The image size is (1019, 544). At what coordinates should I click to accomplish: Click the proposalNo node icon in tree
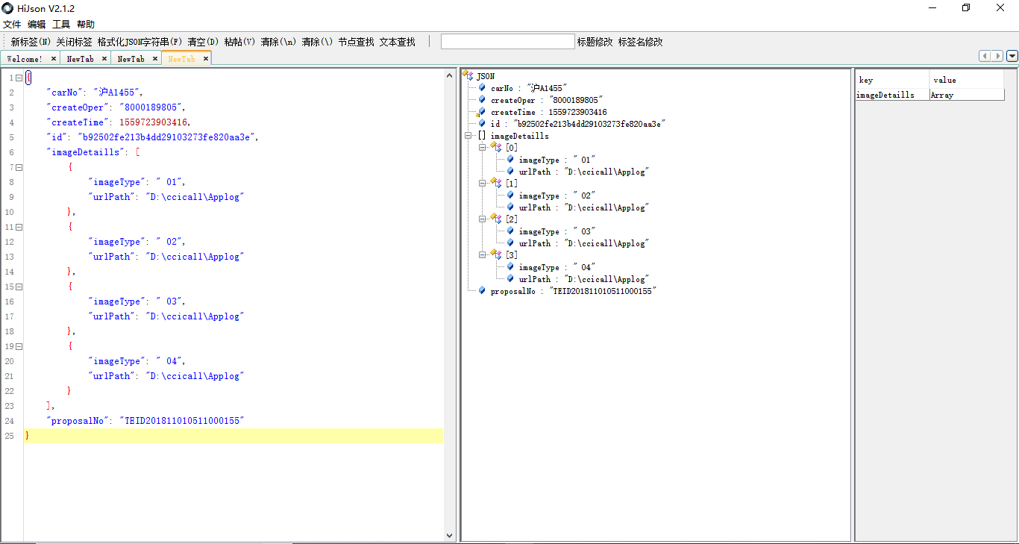(x=482, y=291)
